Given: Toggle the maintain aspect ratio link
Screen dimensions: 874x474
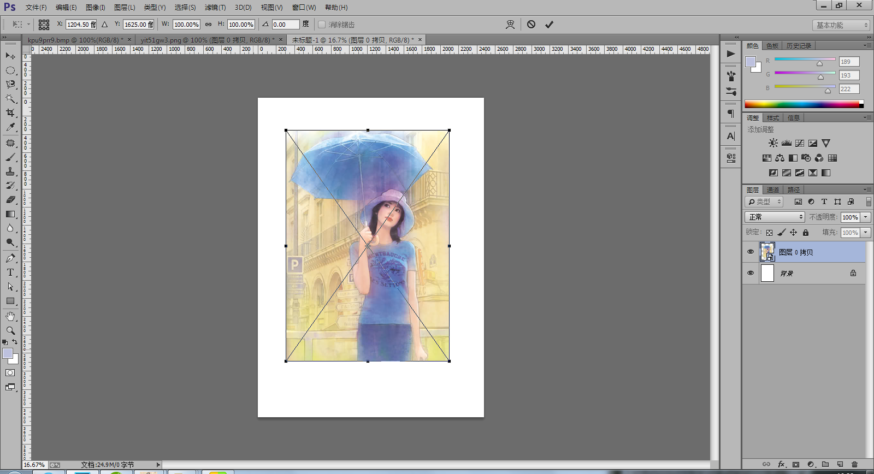Looking at the screenshot, I should click(x=208, y=25).
